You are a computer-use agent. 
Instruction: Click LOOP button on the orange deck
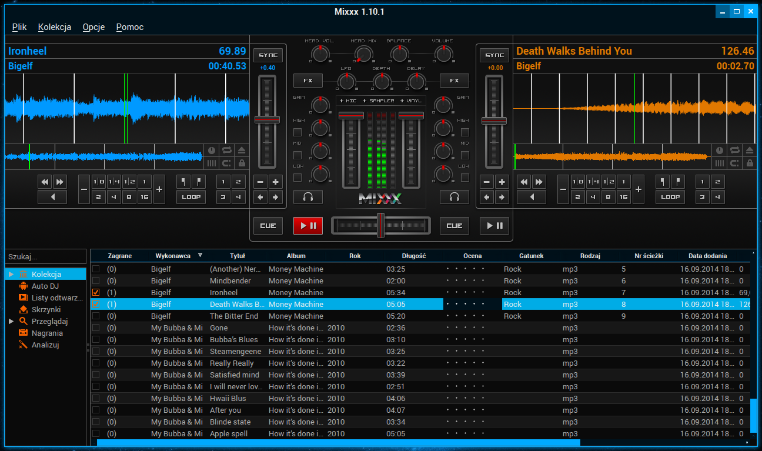[x=670, y=197]
